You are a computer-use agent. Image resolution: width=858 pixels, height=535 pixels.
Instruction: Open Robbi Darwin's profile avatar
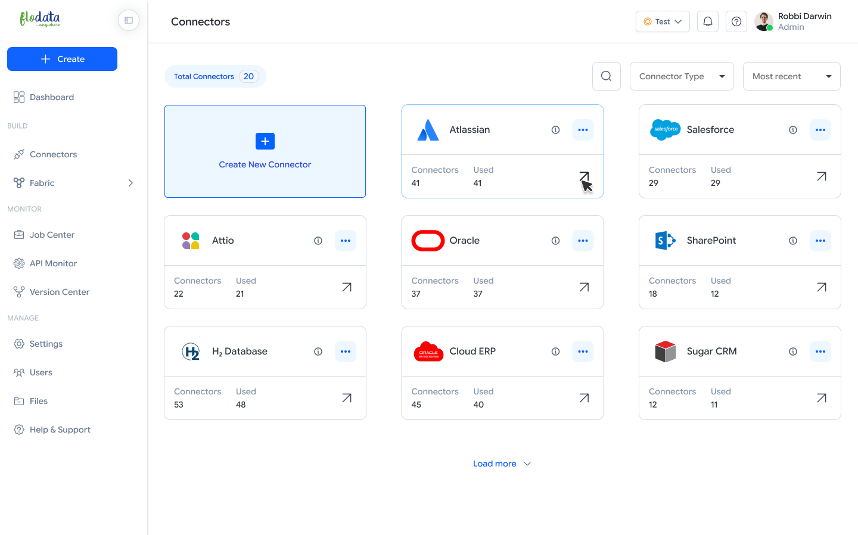pyautogui.click(x=764, y=21)
